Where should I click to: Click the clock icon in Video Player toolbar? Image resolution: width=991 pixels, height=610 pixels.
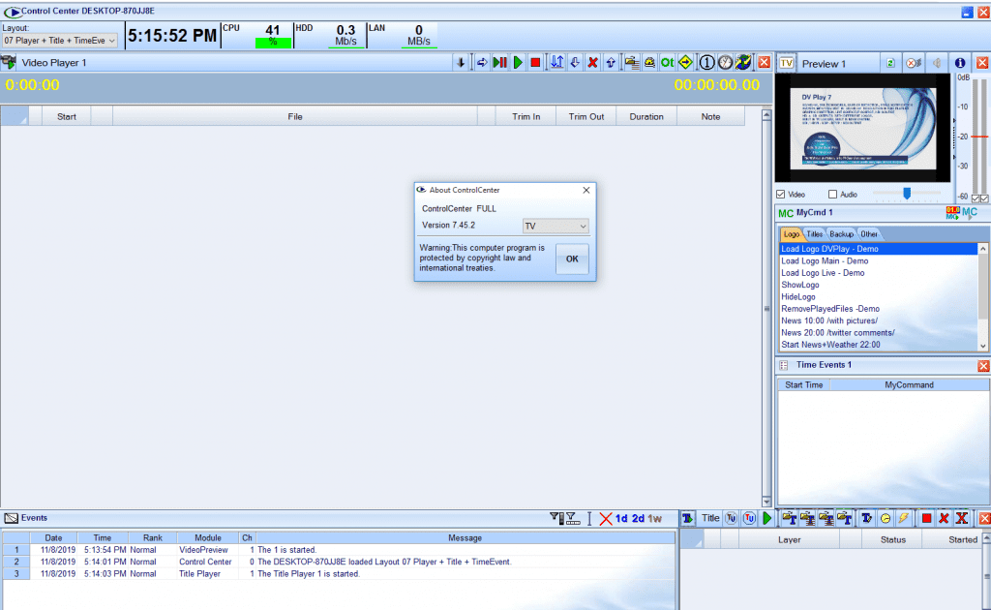point(725,63)
